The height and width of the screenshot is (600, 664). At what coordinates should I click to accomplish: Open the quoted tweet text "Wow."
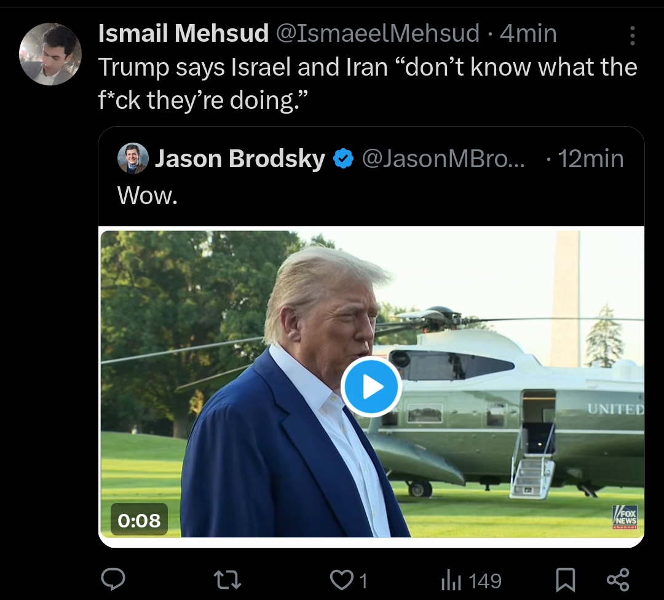pyautogui.click(x=148, y=195)
